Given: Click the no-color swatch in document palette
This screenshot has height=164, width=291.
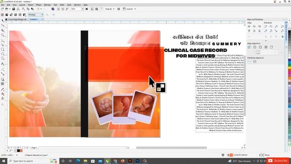Looking at the screenshot, I should tap(16, 151).
